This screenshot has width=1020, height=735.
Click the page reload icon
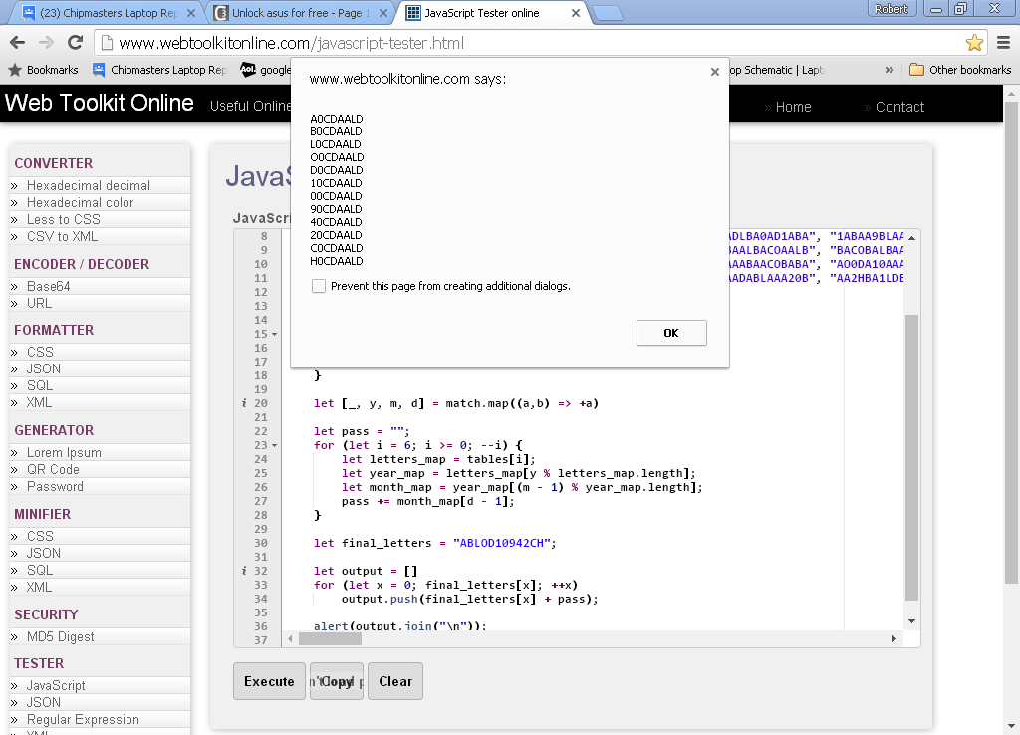(75, 43)
